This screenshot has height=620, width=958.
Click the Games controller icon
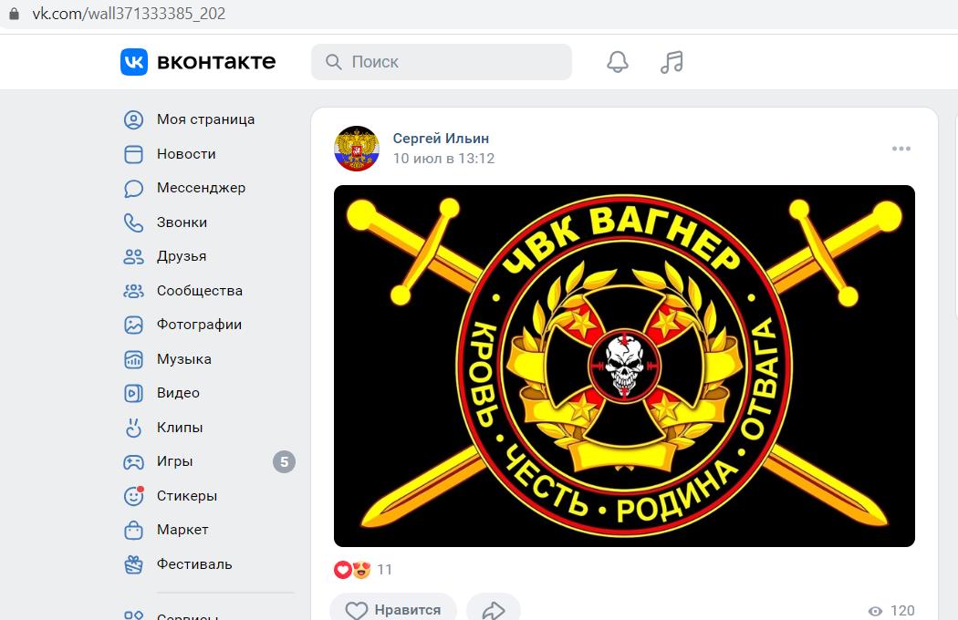point(133,461)
